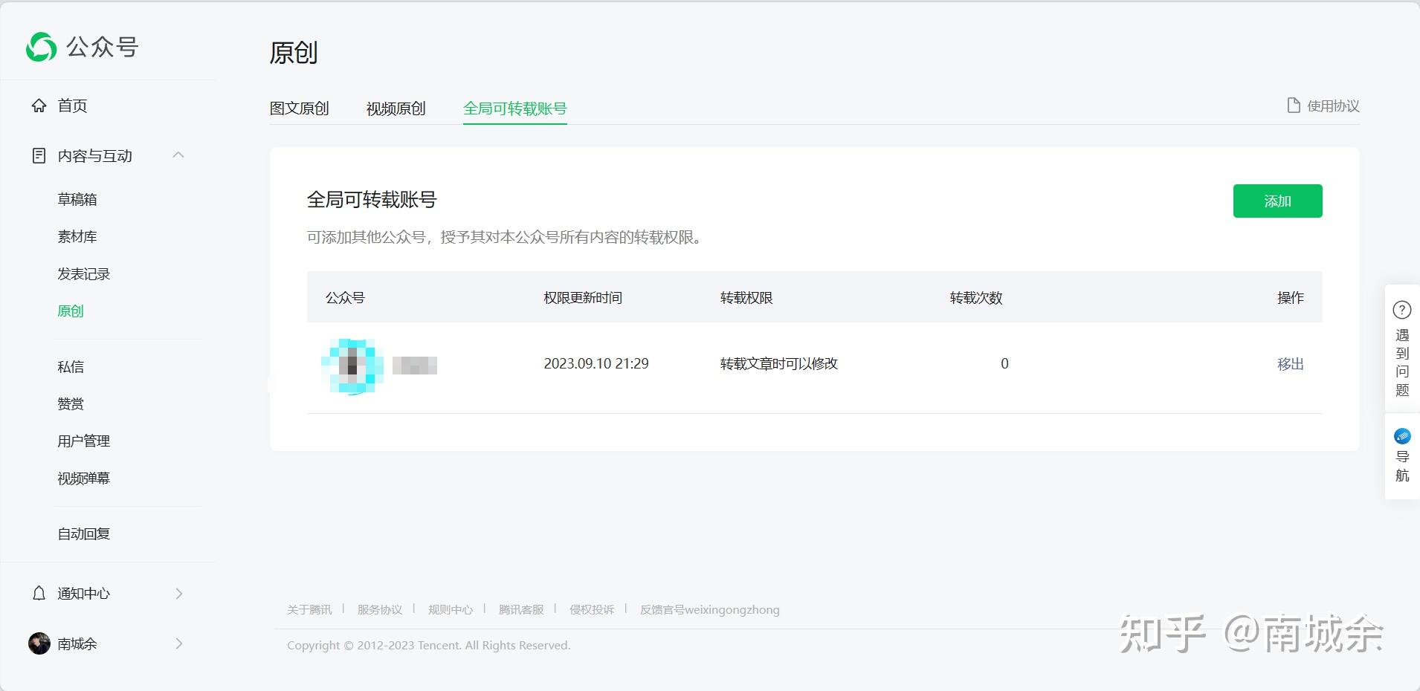Open 自动回复 in the sidebar
Screen dimensions: 1420x691
tap(83, 533)
